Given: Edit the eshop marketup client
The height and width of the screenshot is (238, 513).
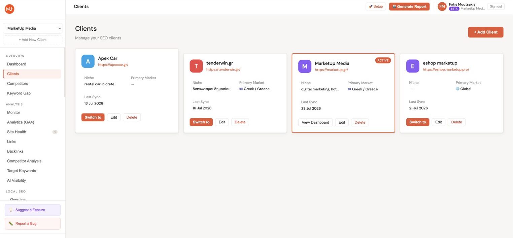Looking at the screenshot, I should (439, 122).
